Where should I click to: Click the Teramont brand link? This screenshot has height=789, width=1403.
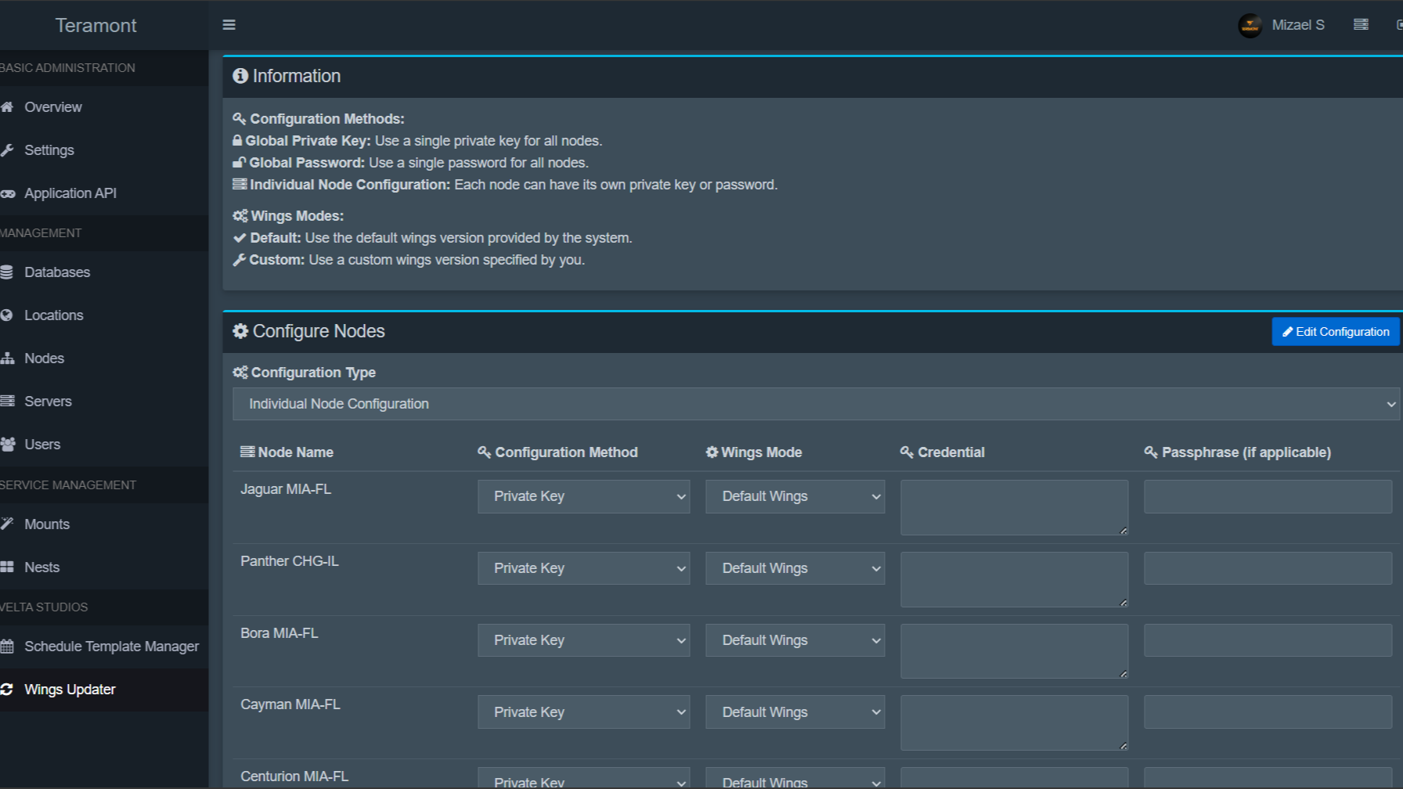click(96, 25)
